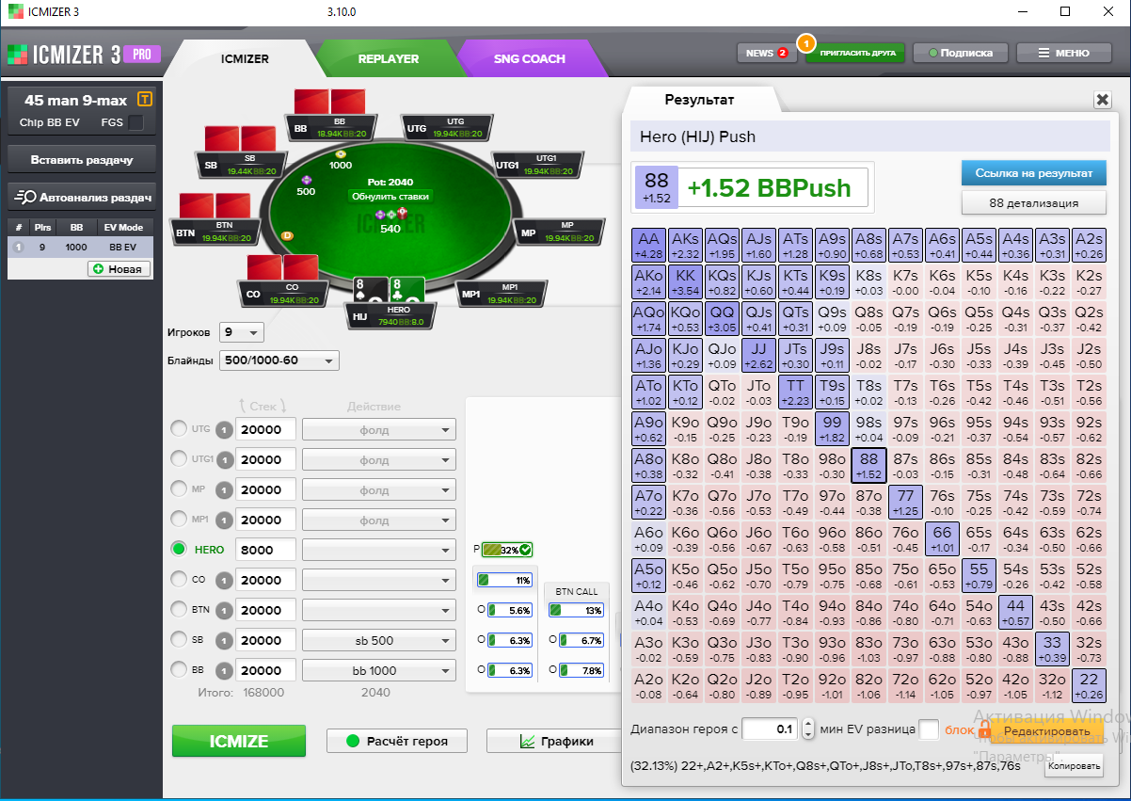Open the sb 500 action dropdown
The height and width of the screenshot is (801, 1131).
(378, 640)
